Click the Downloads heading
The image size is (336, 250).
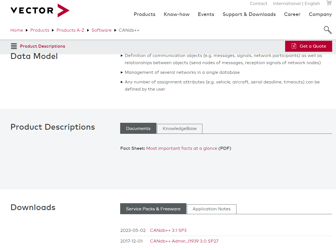[x=33, y=207]
